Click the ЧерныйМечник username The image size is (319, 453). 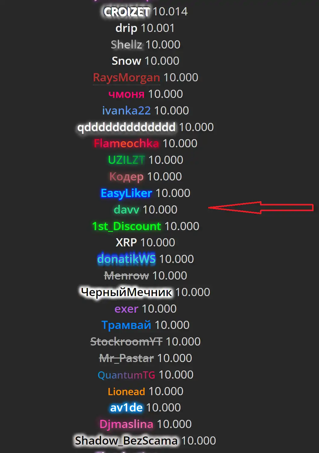(126, 292)
